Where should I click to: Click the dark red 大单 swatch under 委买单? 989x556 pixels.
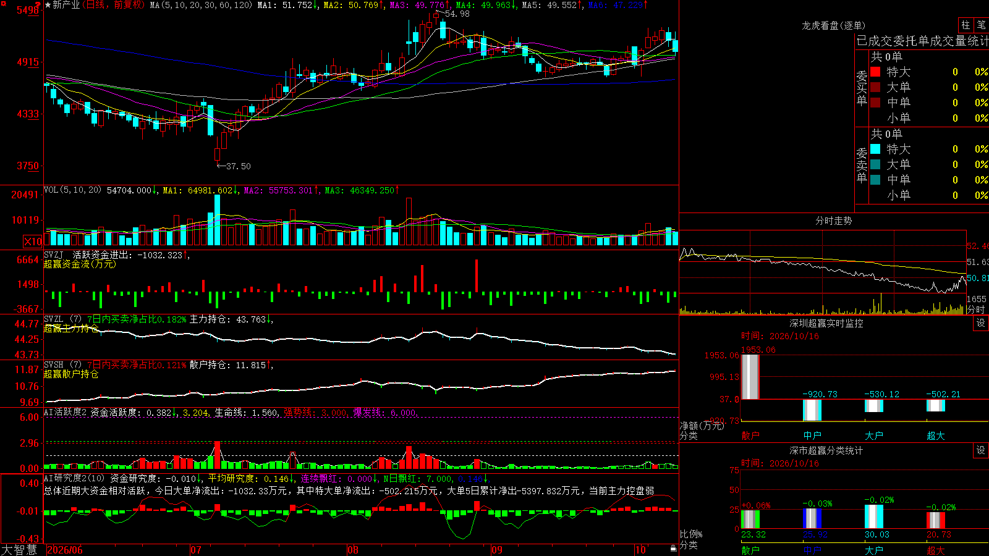tap(875, 87)
